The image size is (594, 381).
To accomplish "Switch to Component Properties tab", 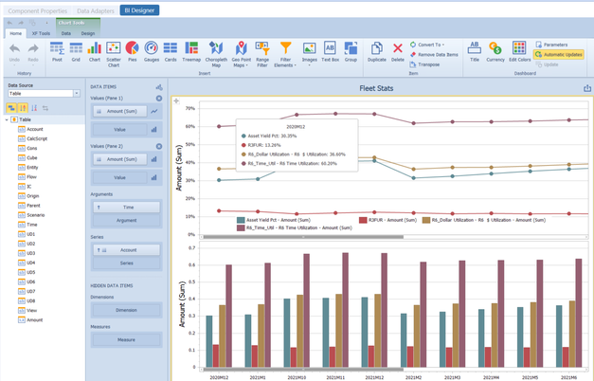I will point(38,11).
